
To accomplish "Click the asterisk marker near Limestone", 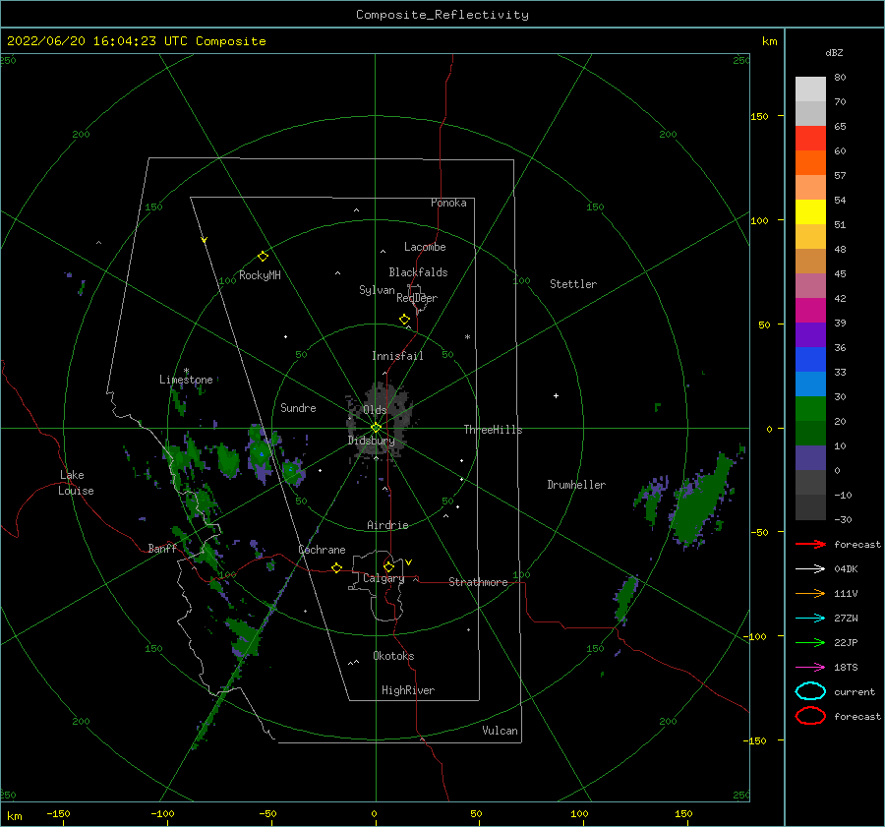I will 186,371.
